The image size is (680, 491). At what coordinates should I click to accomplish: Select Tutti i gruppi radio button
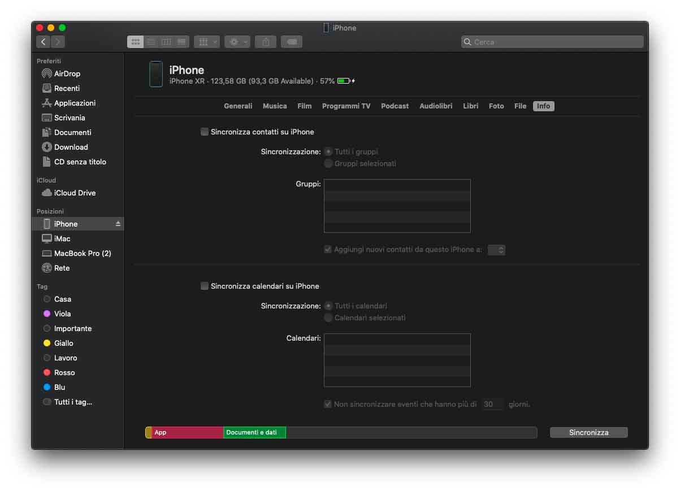[328, 151]
